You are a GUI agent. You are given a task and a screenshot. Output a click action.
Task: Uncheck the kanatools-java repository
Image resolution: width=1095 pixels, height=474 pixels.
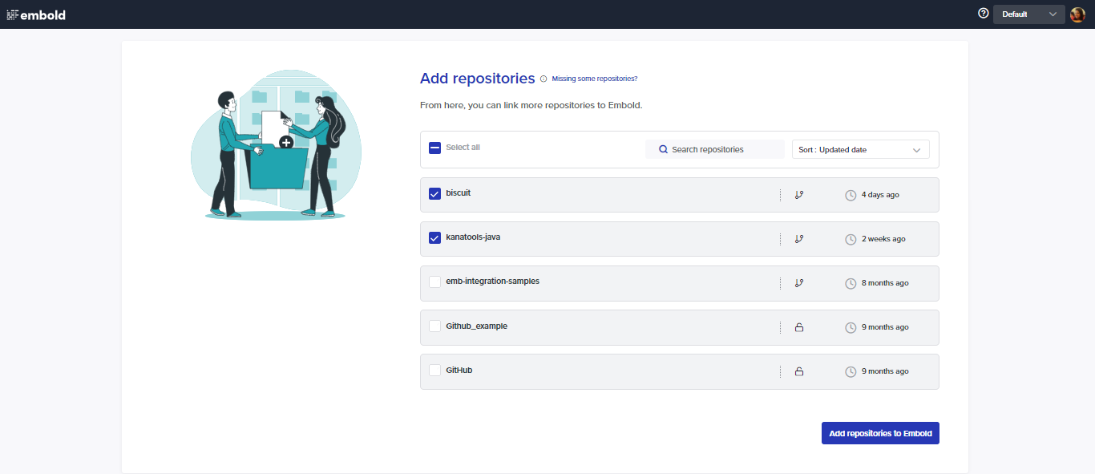(434, 237)
